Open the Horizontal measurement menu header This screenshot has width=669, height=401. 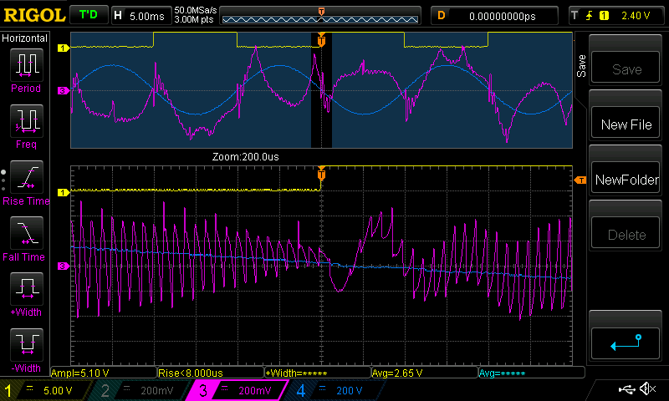(x=28, y=38)
